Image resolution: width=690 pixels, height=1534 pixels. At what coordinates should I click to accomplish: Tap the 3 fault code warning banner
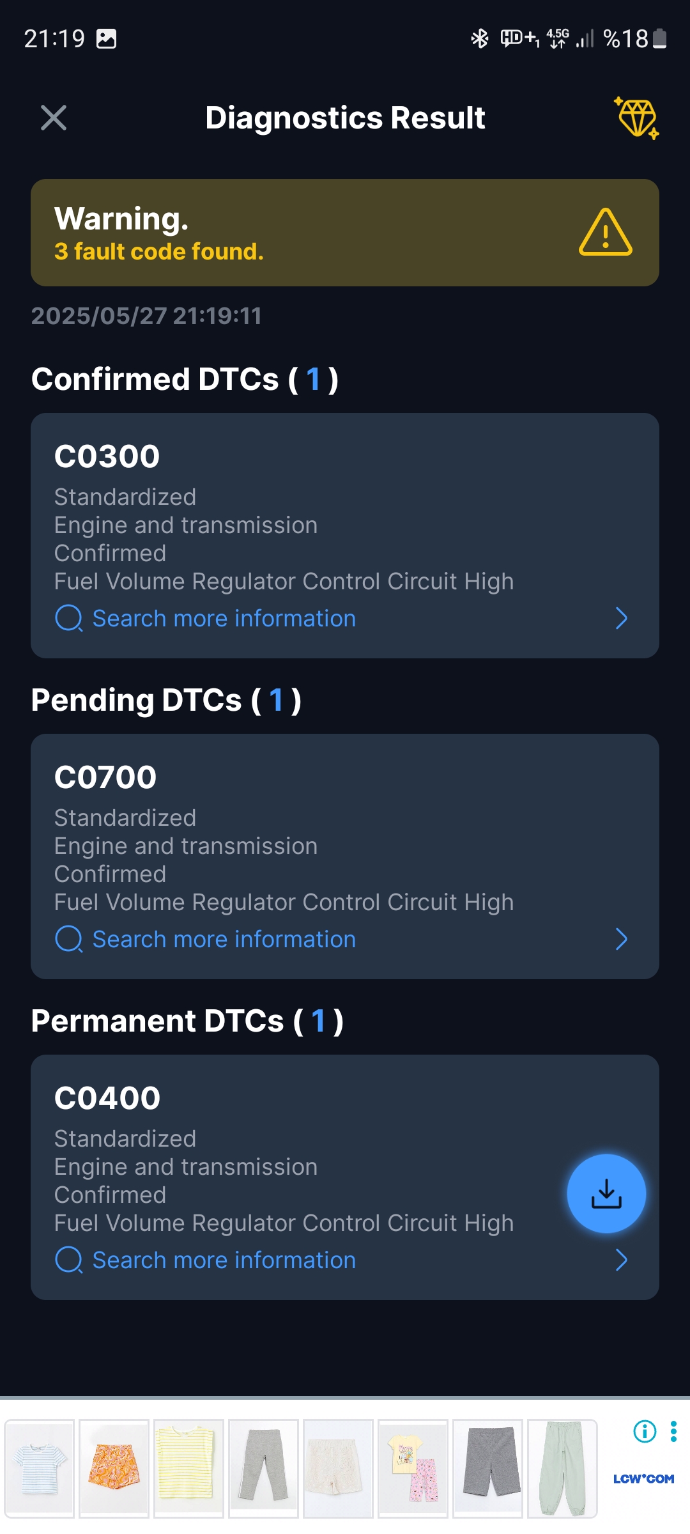tap(345, 233)
